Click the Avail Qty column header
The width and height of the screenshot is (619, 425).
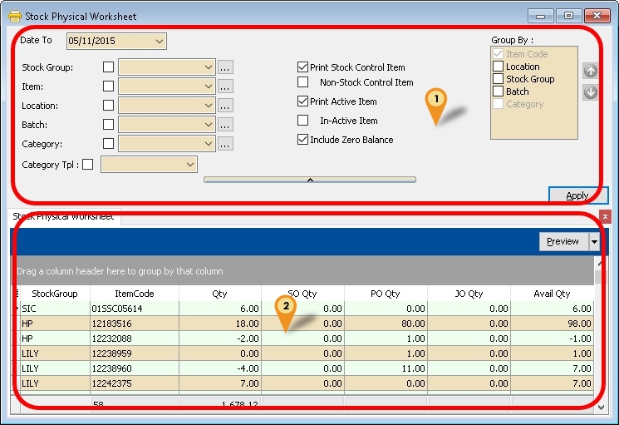[x=552, y=294]
